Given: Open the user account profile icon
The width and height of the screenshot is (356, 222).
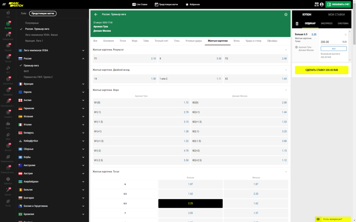Looking at the screenshot, I should [321, 4].
